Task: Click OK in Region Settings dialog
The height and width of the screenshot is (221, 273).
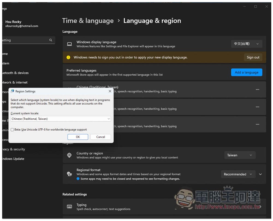Action: pos(78,137)
